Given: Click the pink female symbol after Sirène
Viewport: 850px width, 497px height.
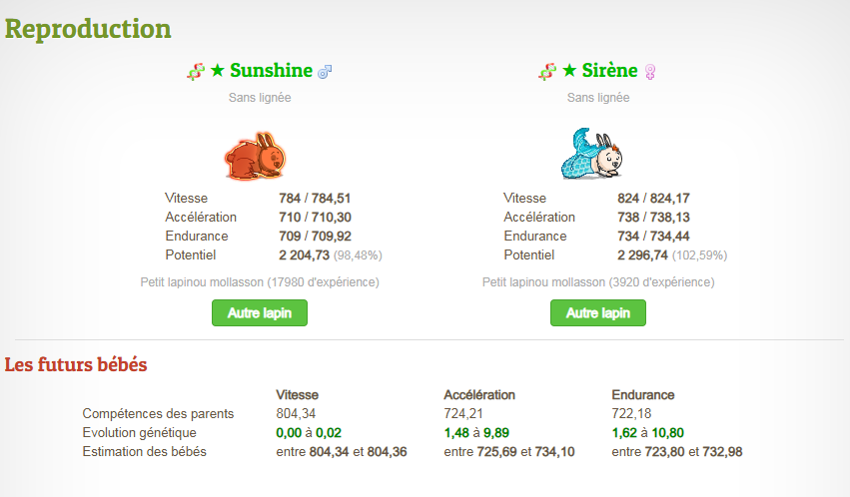Looking at the screenshot, I should coord(649,72).
